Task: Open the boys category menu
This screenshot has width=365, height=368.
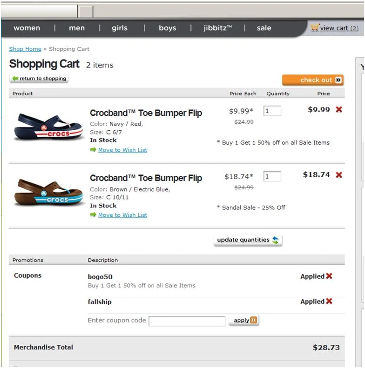Action: pyautogui.click(x=168, y=28)
